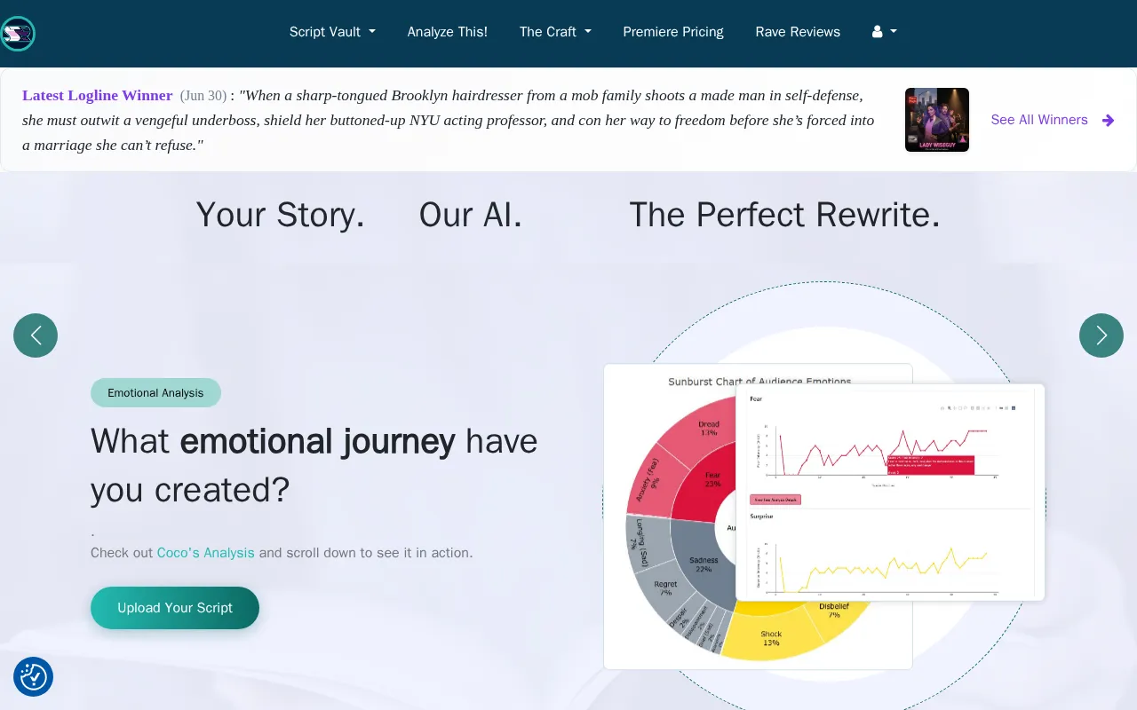Open Rave Reviews in the navbar

click(x=798, y=32)
